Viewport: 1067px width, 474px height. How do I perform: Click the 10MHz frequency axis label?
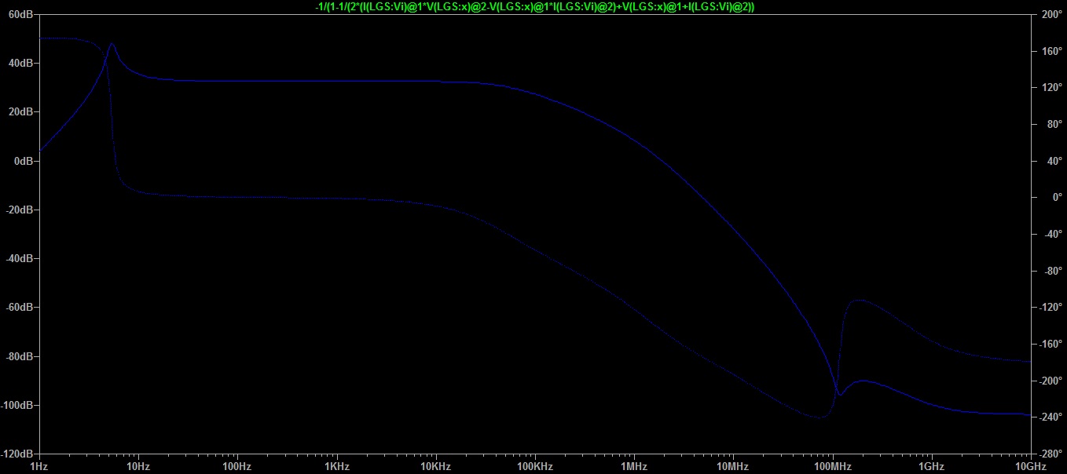[732, 466]
